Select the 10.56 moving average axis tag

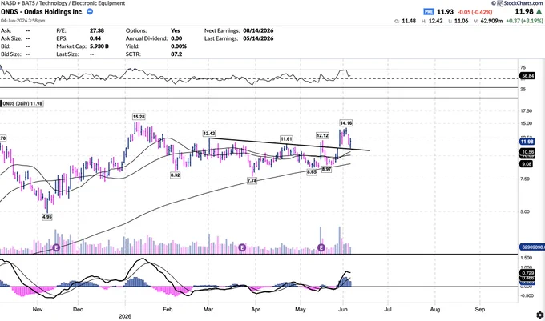[527, 152]
